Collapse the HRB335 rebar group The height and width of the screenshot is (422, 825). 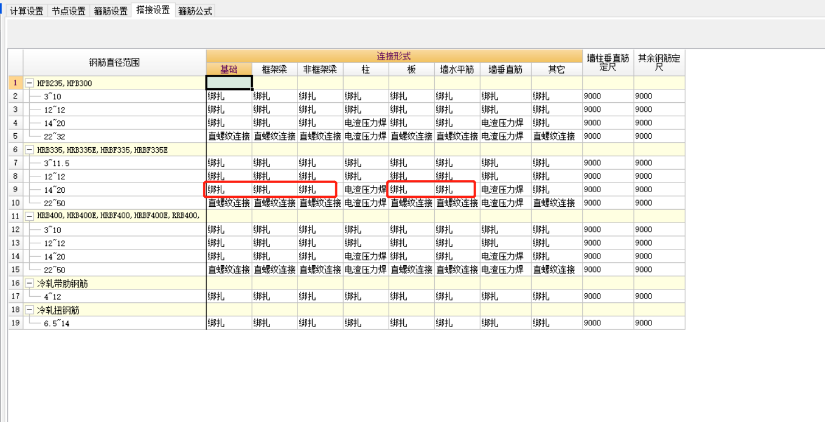click(30, 149)
